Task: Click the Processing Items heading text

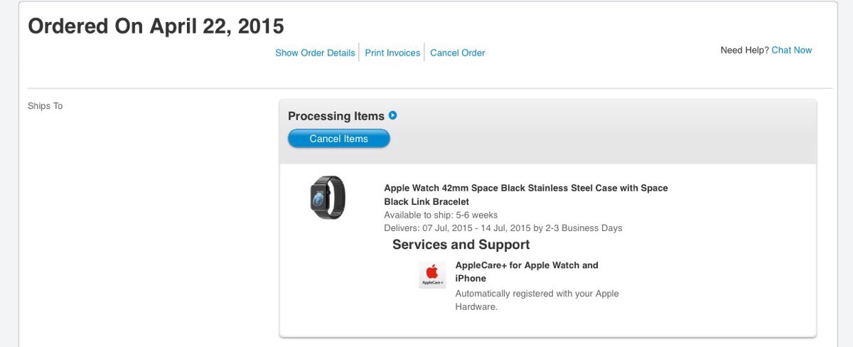Action: click(x=336, y=116)
